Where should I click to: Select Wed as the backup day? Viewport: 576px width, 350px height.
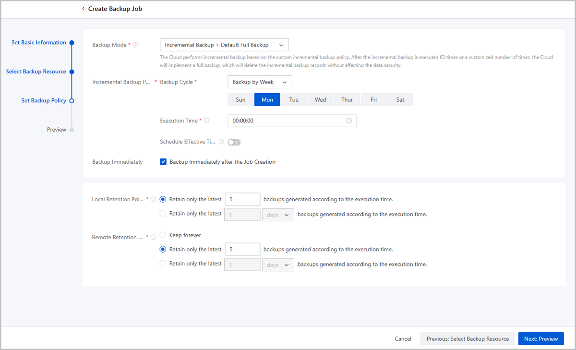coord(320,100)
